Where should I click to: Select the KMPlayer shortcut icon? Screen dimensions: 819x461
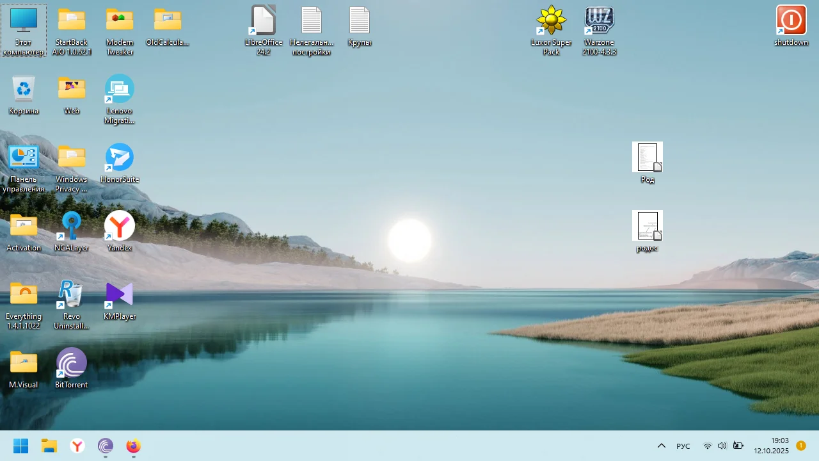120,300
